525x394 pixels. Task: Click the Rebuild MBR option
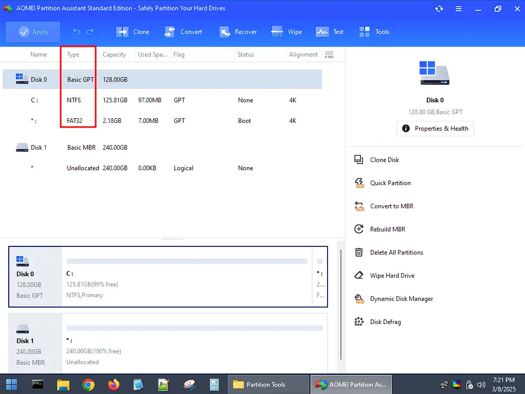point(387,229)
